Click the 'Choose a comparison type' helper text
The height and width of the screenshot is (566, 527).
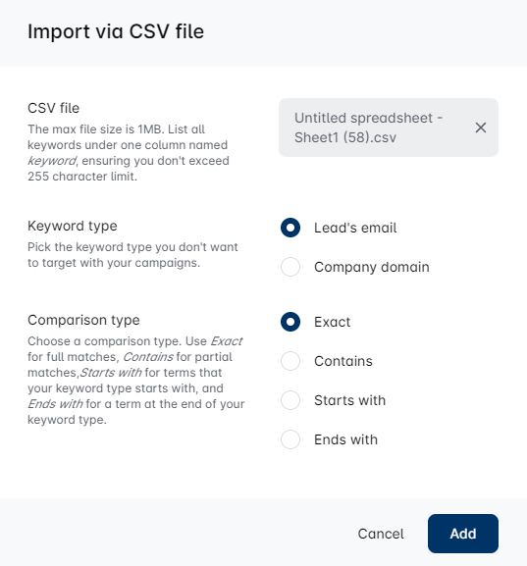136,381
